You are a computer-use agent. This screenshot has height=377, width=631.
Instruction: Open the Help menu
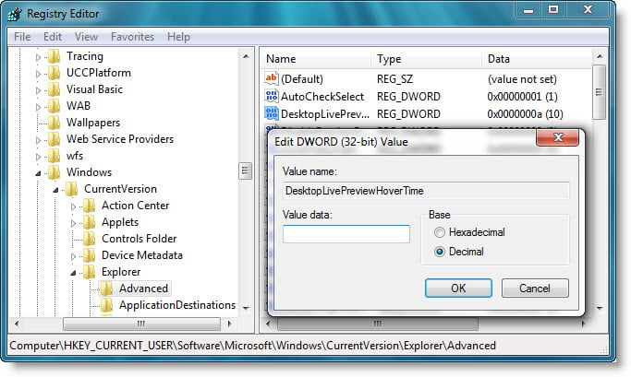tap(178, 37)
